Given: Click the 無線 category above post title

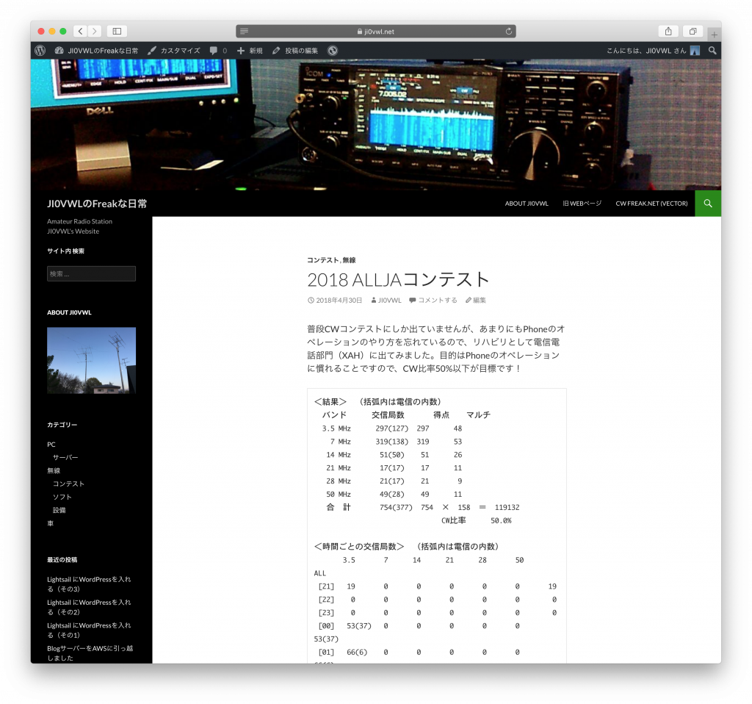Looking at the screenshot, I should [349, 260].
